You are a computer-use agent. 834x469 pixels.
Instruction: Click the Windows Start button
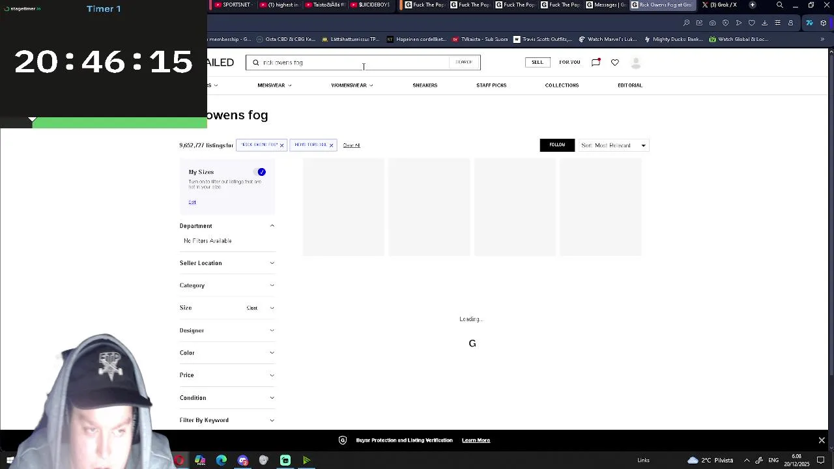pyautogui.click(x=10, y=461)
